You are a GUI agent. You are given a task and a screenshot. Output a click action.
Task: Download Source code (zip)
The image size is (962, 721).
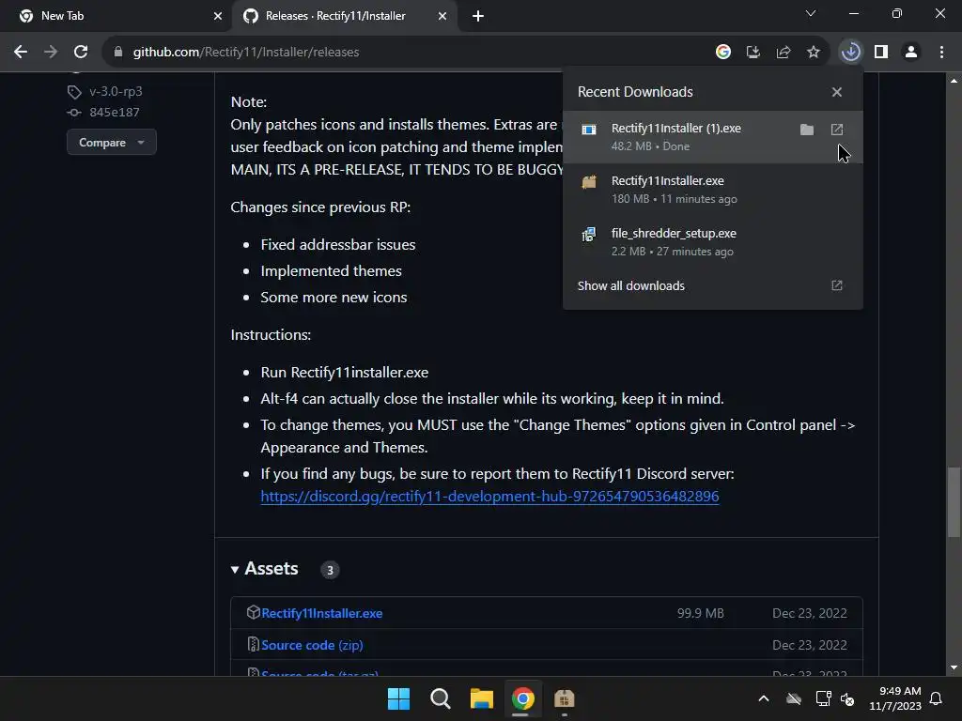[312, 645]
